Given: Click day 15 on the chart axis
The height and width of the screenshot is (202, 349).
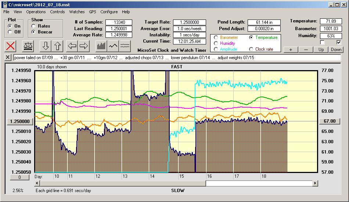Looking at the screenshot, I should [181, 176].
